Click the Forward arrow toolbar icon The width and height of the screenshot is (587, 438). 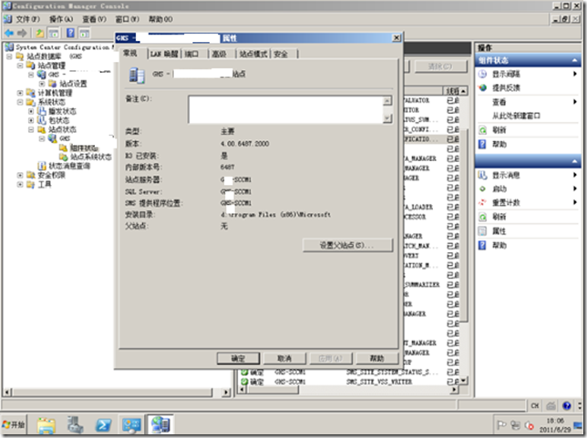[x=22, y=34]
